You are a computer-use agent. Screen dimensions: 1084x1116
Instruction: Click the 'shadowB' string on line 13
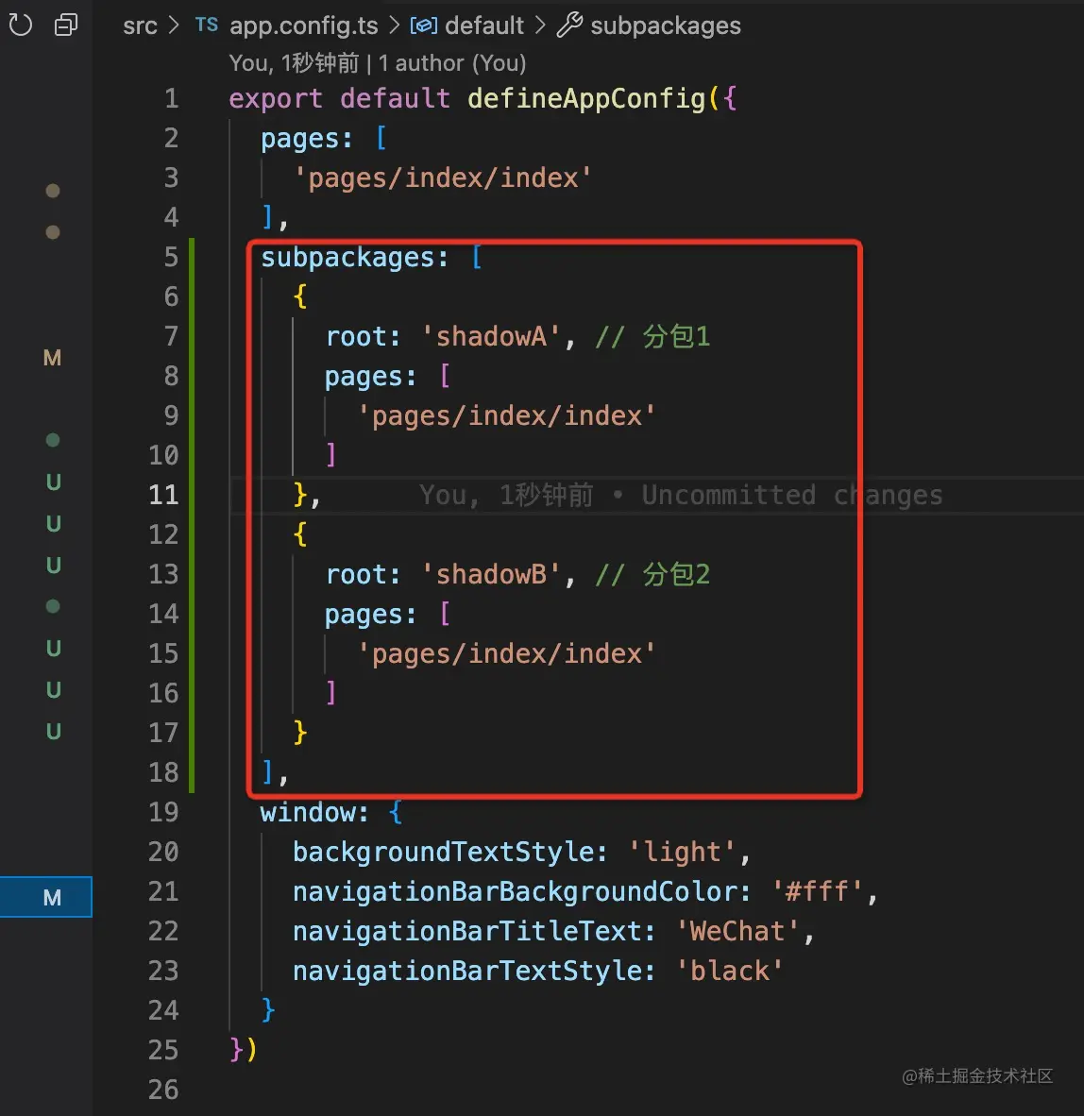coord(491,574)
